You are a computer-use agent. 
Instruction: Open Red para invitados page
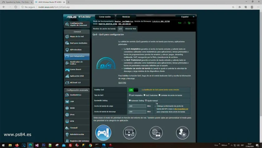click(77, 43)
